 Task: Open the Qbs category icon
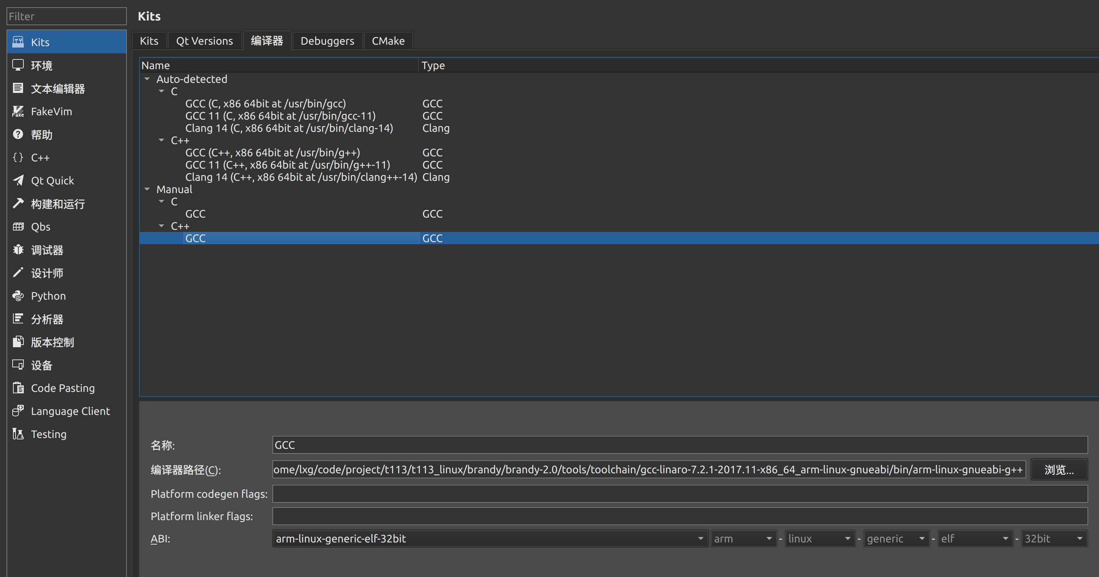[x=18, y=227]
